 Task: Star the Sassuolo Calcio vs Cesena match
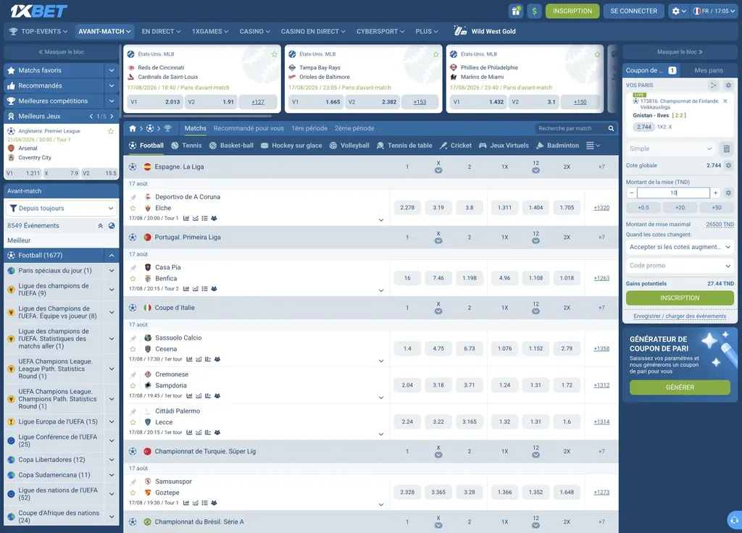pyautogui.click(x=133, y=349)
